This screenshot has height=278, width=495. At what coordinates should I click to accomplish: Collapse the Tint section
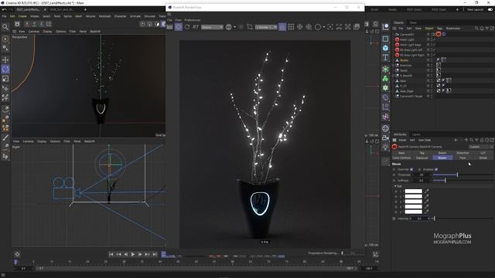[x=395, y=186]
